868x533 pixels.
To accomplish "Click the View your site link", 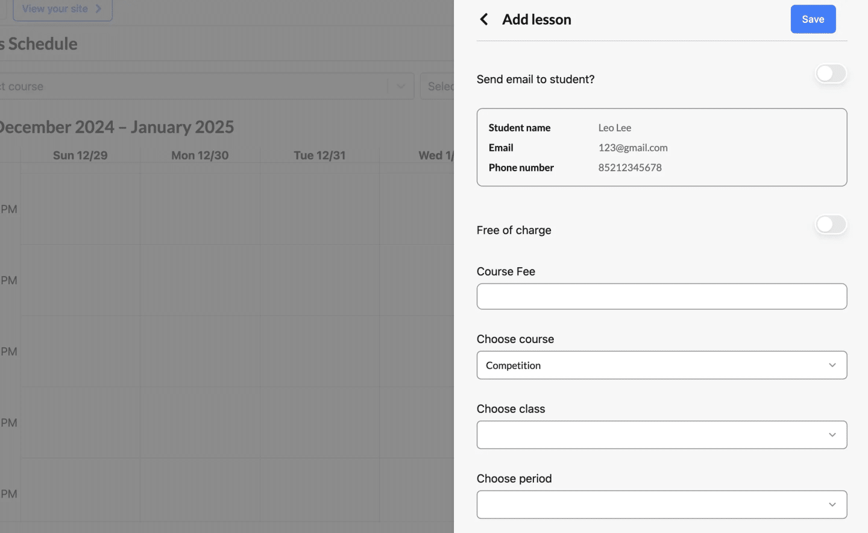I will [x=62, y=9].
